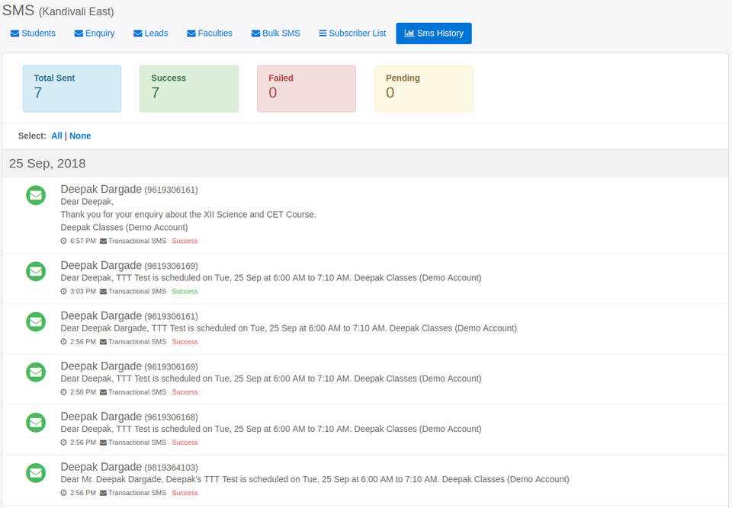This screenshot has width=732, height=508.
Task: Collapse the 25 Sep, 2018 date group
Action: coord(47,163)
